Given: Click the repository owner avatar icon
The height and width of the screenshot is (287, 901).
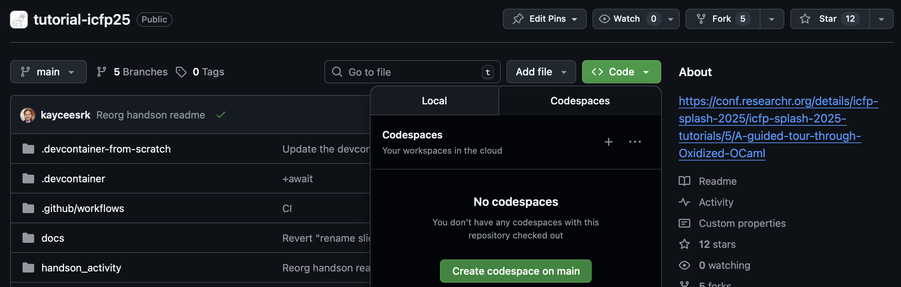Looking at the screenshot, I should (x=19, y=19).
